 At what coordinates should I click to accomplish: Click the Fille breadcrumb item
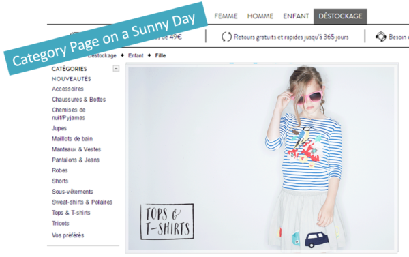[x=160, y=55]
